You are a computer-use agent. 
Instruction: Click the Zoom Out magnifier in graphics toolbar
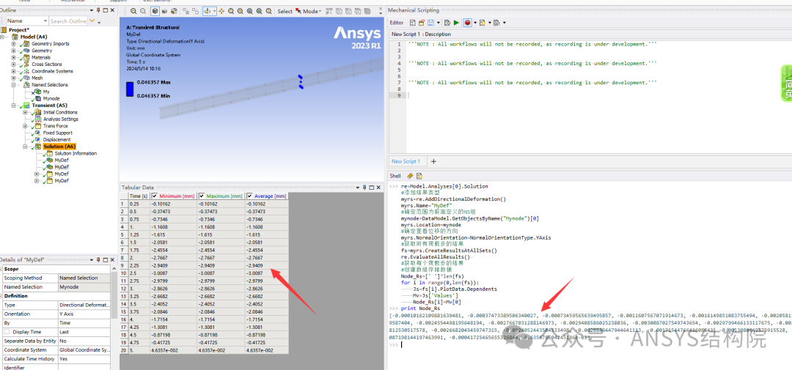pyautogui.click(x=143, y=11)
